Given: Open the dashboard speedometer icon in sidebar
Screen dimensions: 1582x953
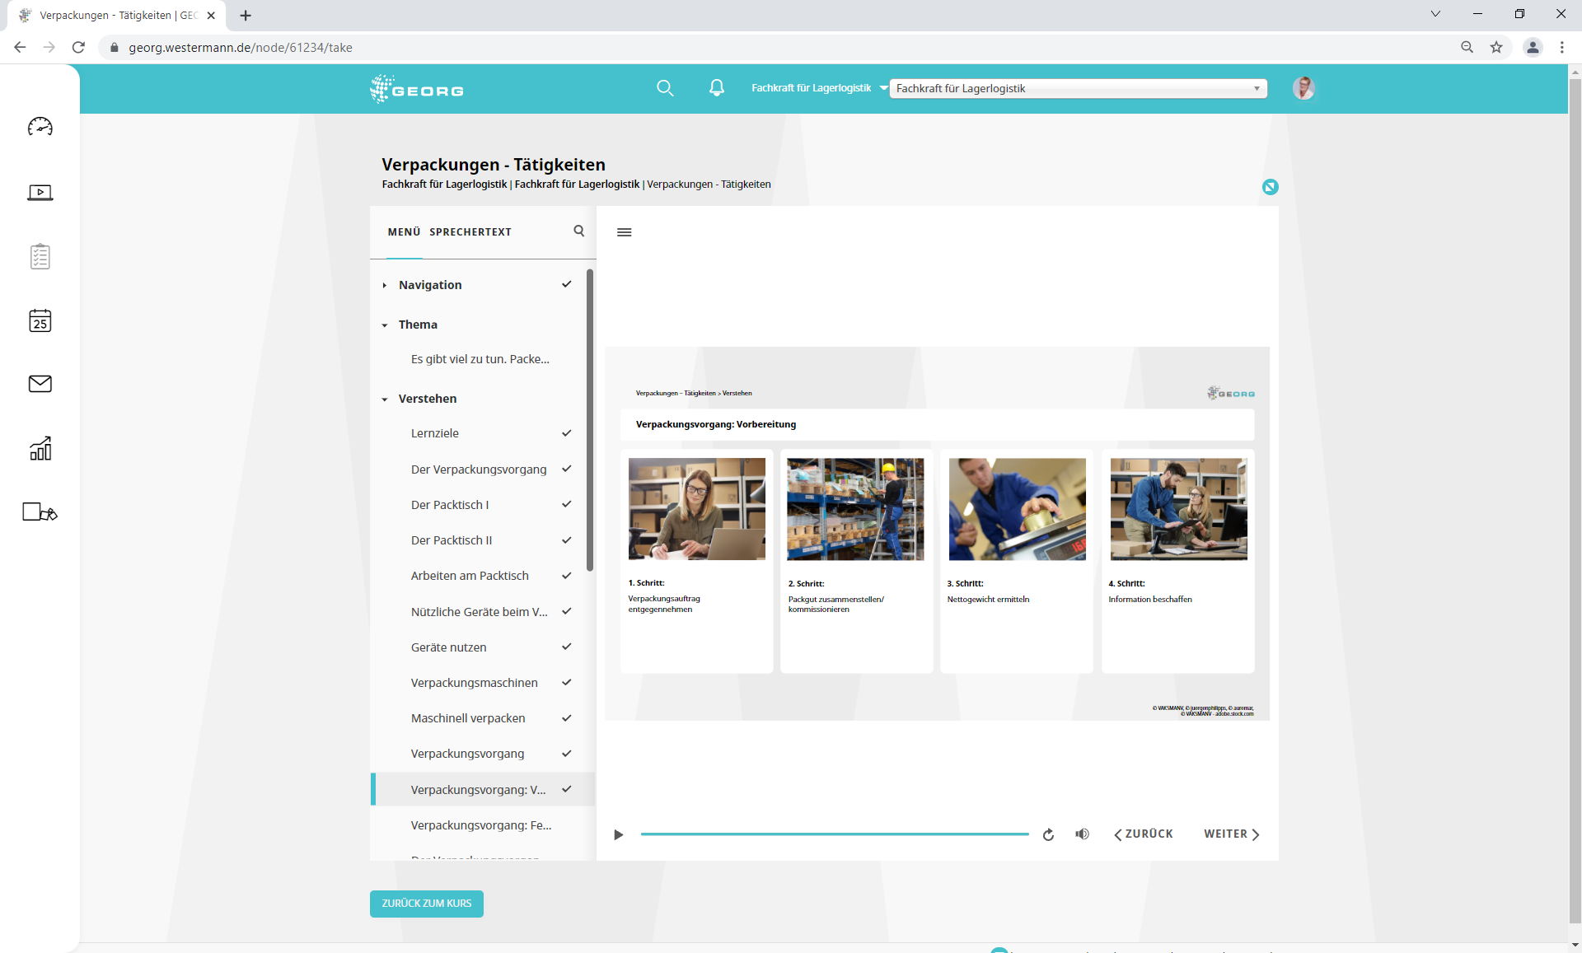Looking at the screenshot, I should point(40,126).
